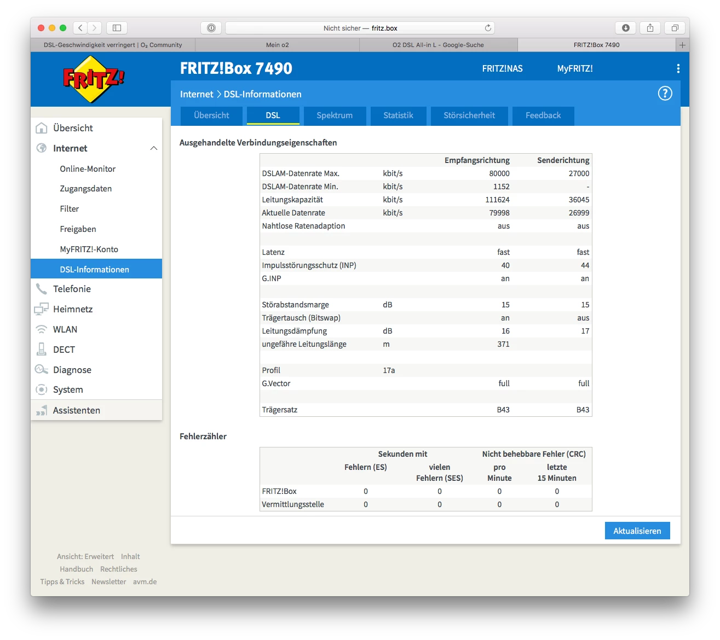Go back with Safari back arrow
720x640 pixels.
(80, 28)
